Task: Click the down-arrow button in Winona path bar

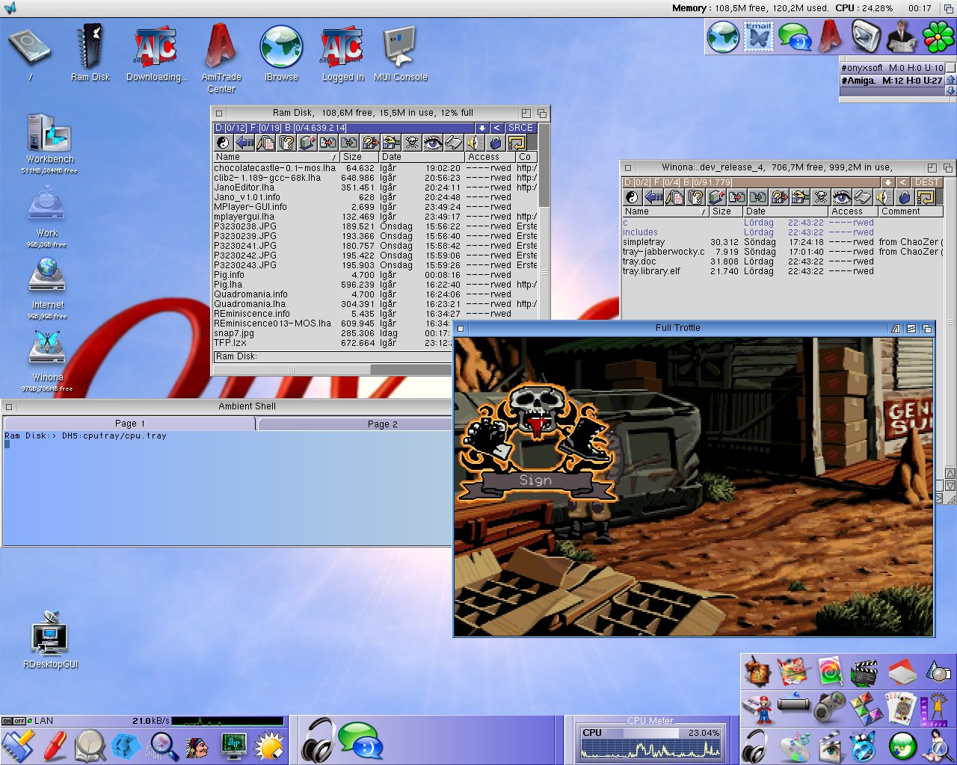Action: pyautogui.click(x=888, y=182)
